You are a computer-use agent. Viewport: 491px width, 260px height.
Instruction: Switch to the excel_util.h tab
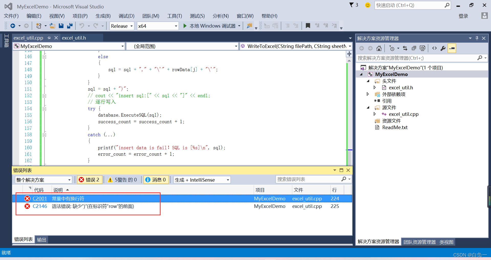click(74, 38)
